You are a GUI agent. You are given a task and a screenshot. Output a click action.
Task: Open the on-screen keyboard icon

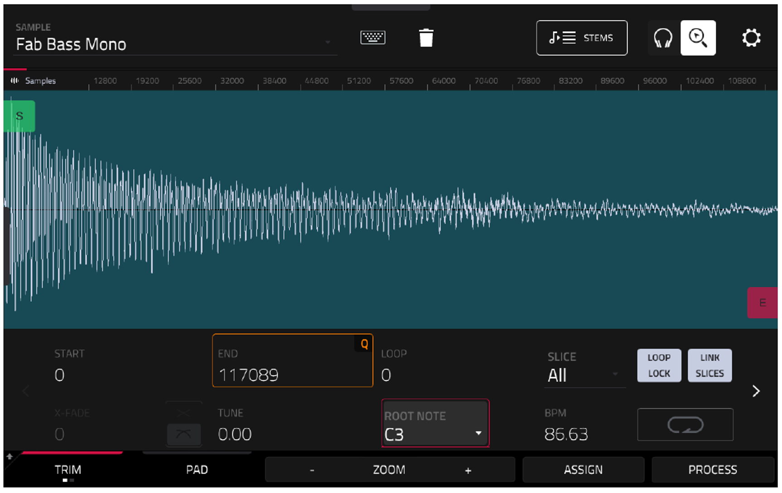372,38
